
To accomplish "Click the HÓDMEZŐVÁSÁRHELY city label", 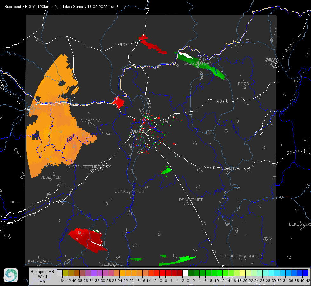I will point(241,256).
